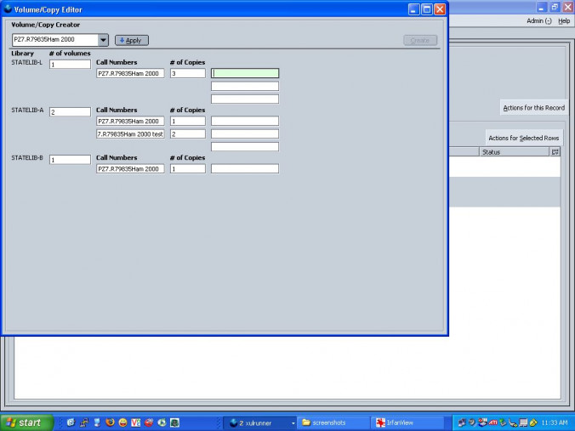Click the STATELIB-L call number field

(130, 73)
